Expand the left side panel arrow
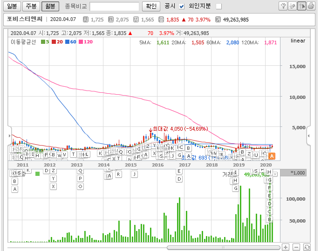321x251 pixels. [x=9, y=136]
